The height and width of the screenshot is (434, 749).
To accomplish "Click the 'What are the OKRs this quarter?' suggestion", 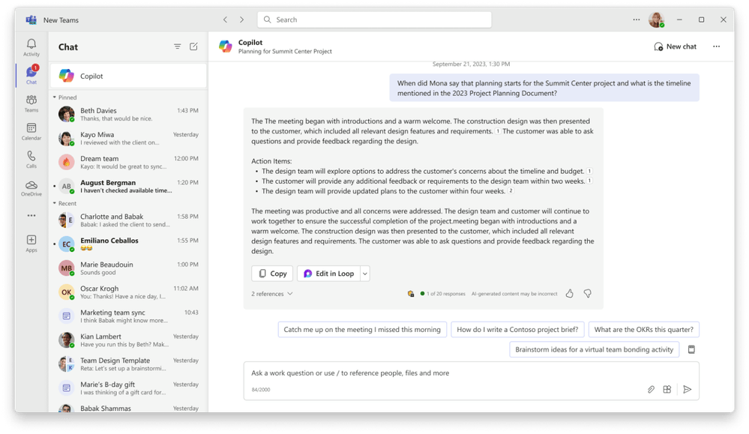I will point(644,329).
